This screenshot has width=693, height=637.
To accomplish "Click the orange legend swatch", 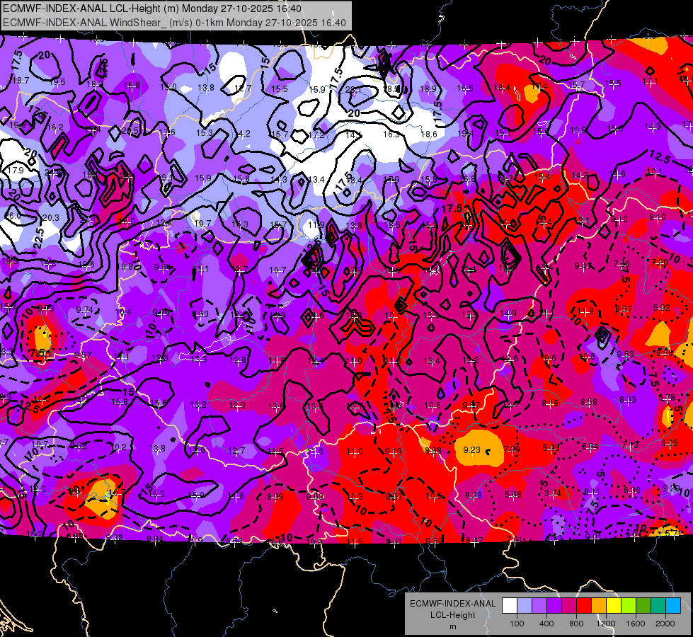I will point(599,606).
